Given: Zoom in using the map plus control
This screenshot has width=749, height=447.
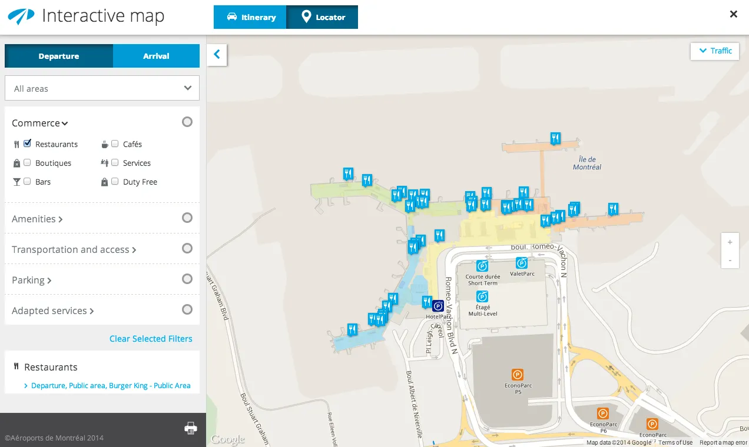Looking at the screenshot, I should pos(730,242).
